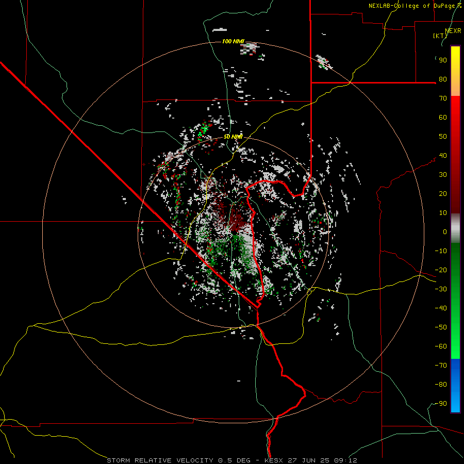Image resolution: width=464 pixels, height=464 pixels.
Task: Click the NEXLAB-College of DuPage credit text
Action: tap(415, 6)
